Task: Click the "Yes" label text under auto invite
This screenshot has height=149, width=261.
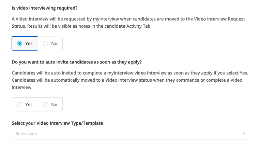Action: click(x=29, y=105)
